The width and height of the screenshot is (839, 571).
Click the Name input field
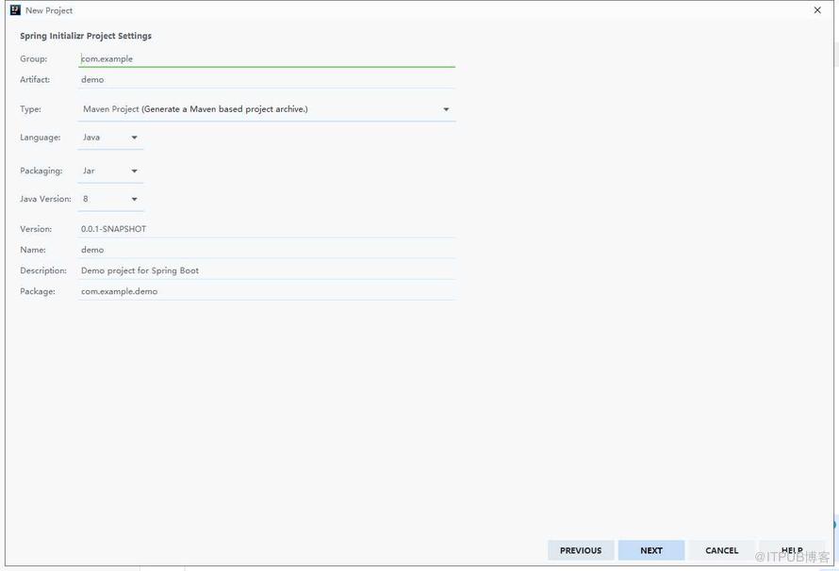(x=267, y=250)
